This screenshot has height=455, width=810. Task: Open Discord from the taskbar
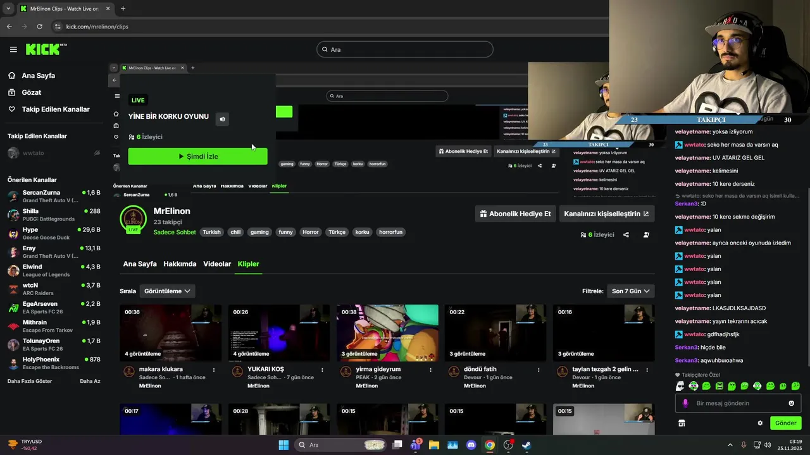[x=471, y=445]
